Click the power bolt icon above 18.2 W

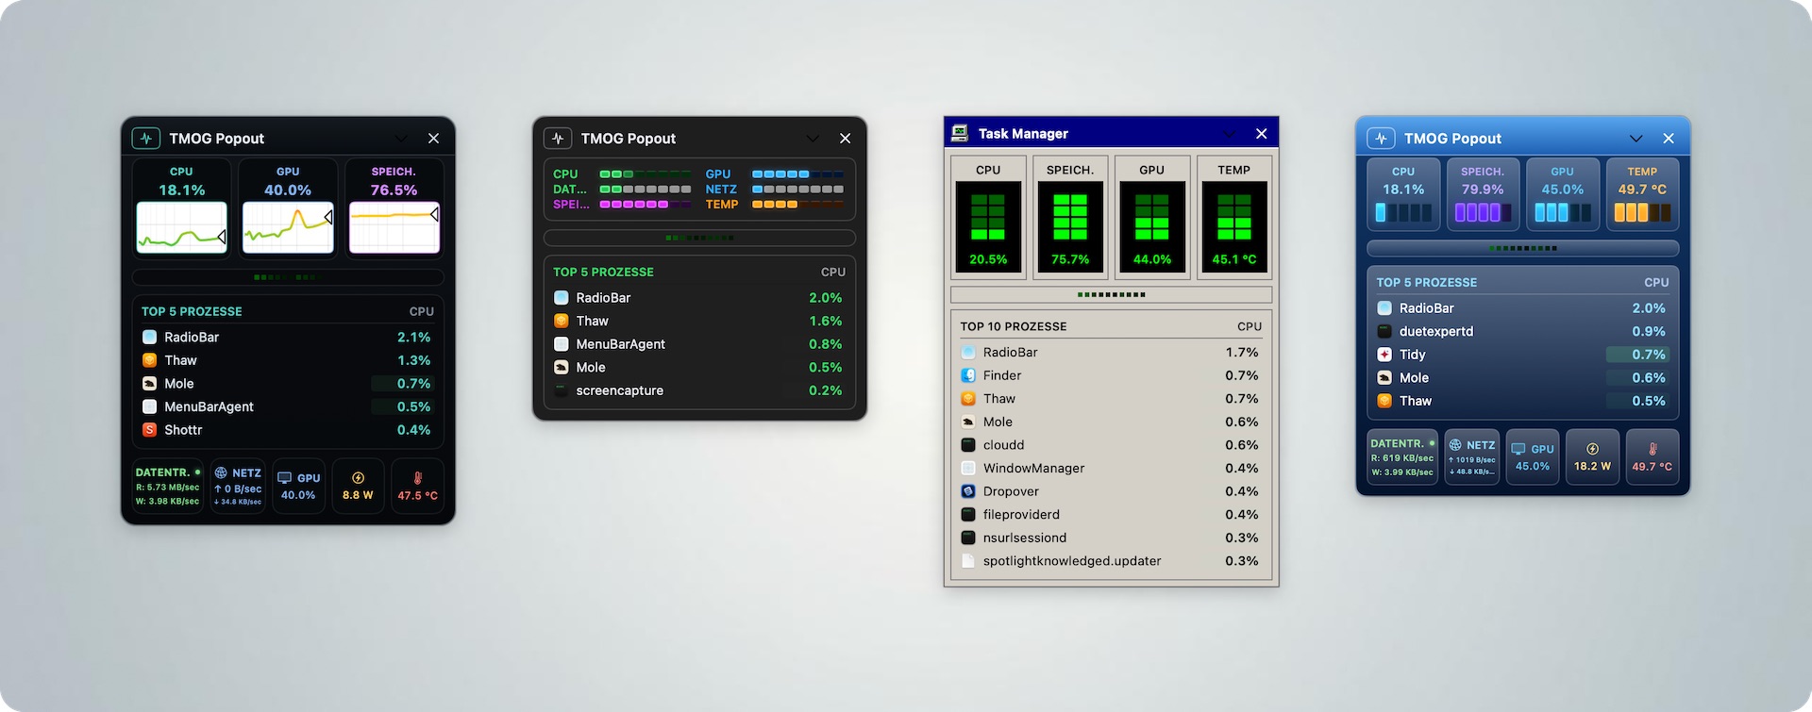1592,449
